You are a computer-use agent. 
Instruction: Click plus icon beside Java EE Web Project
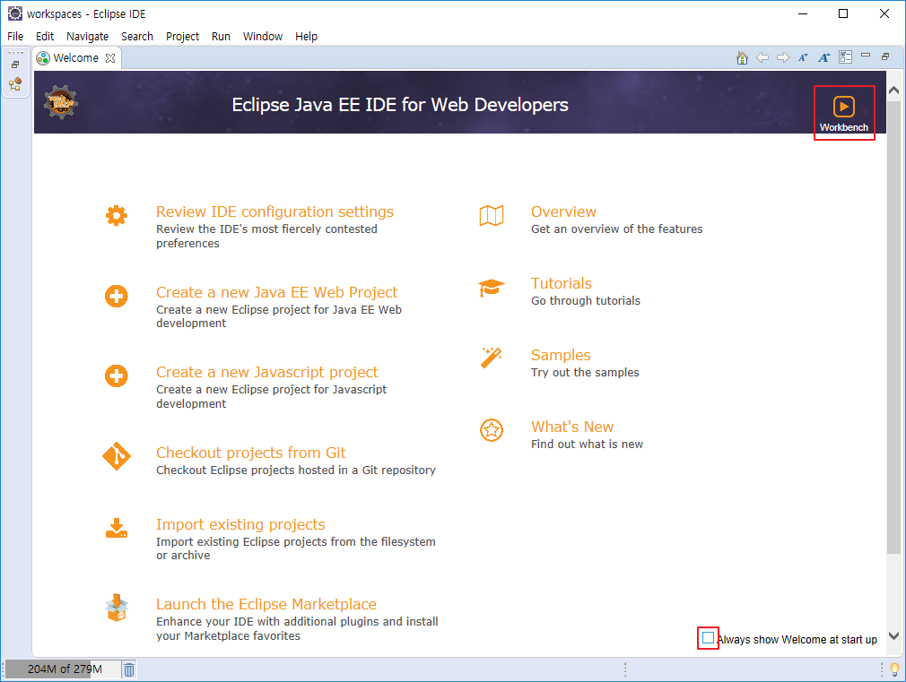click(x=116, y=297)
